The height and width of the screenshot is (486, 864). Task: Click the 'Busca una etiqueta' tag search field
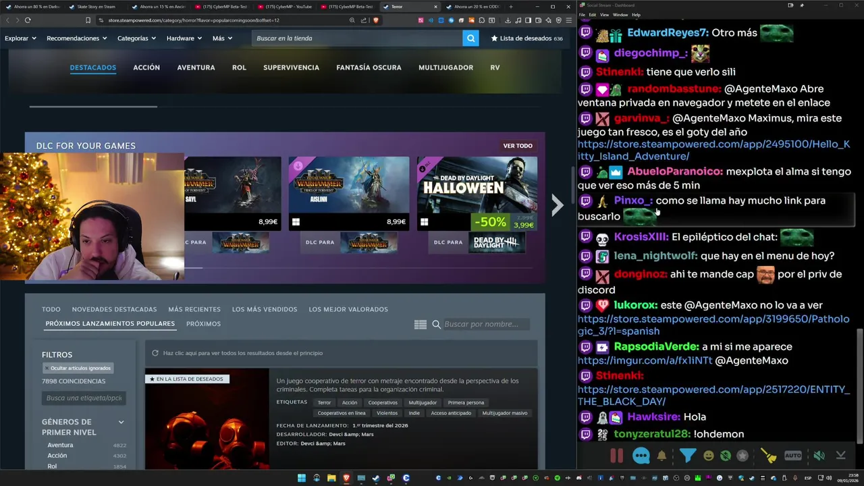(x=84, y=398)
